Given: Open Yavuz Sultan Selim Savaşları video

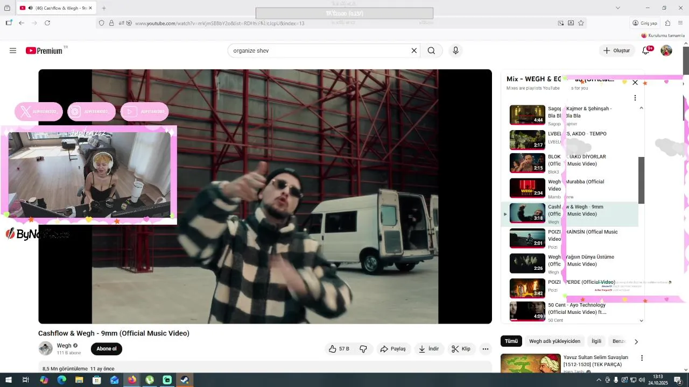Looking at the screenshot, I should (x=596, y=361).
